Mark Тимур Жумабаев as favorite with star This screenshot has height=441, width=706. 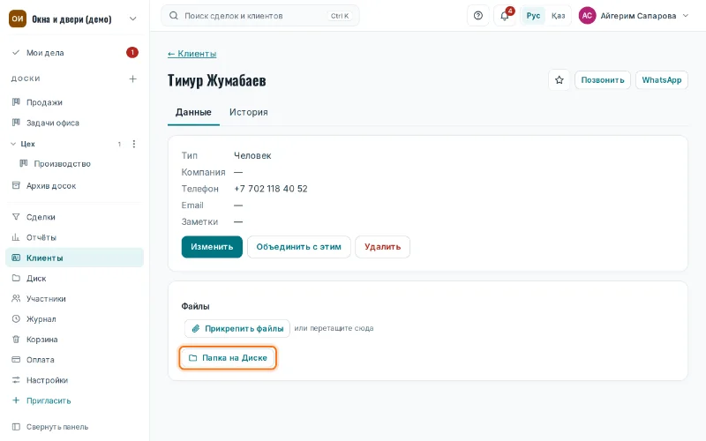tap(560, 80)
